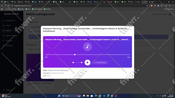Click the Downloading button in the player

[x=100, y=62]
